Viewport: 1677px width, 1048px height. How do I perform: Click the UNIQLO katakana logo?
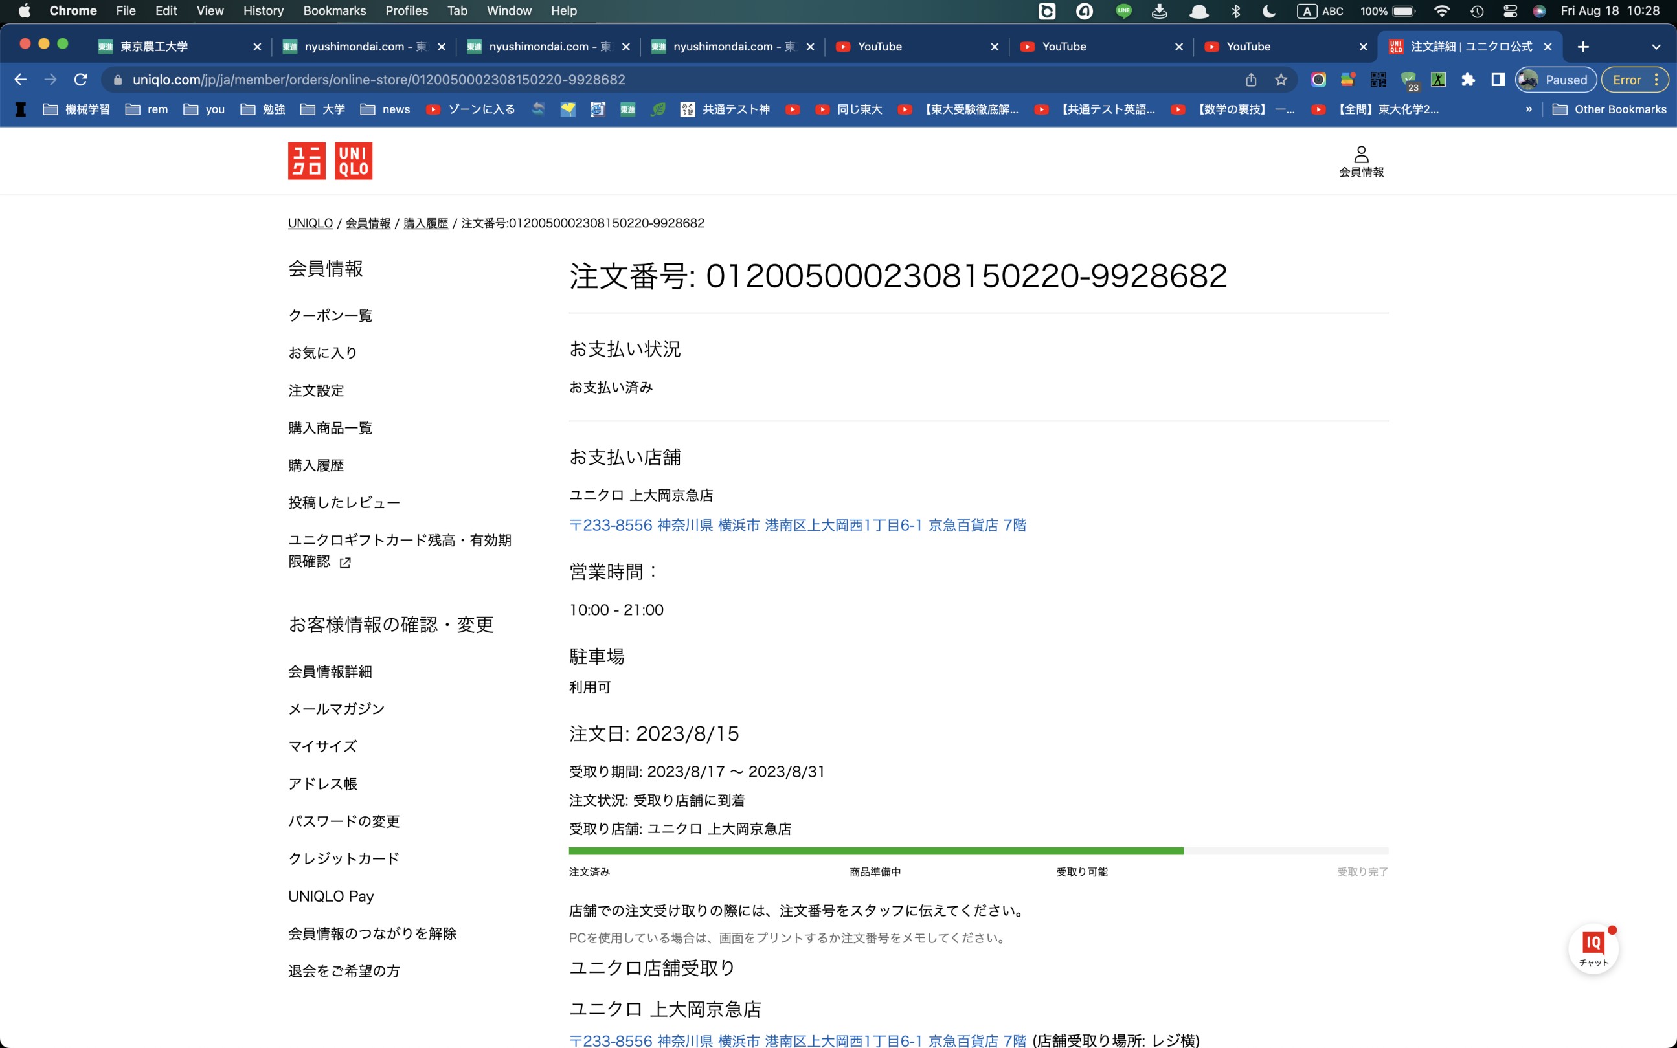pyautogui.click(x=306, y=161)
